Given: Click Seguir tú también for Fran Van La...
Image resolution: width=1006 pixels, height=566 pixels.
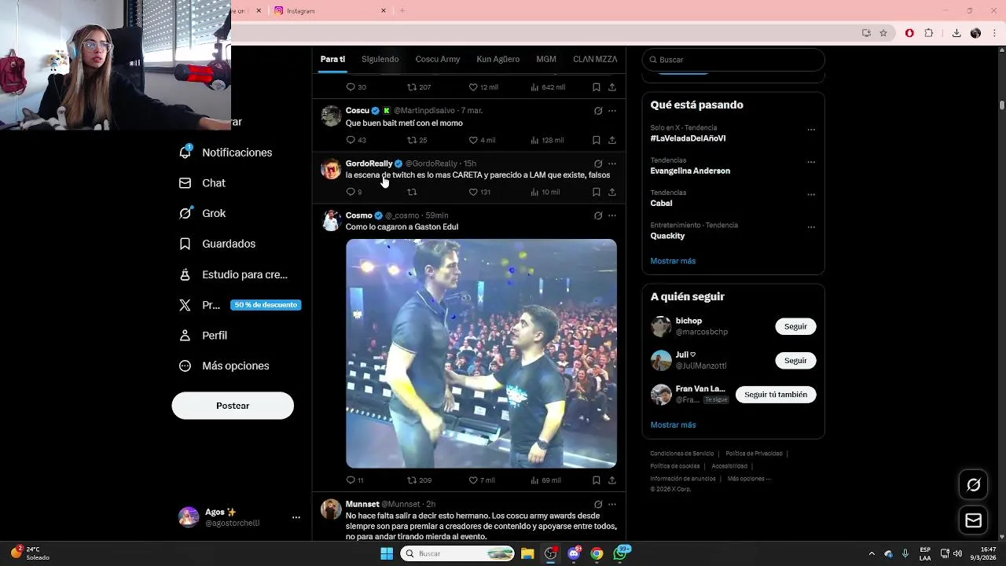Looking at the screenshot, I should click(776, 395).
